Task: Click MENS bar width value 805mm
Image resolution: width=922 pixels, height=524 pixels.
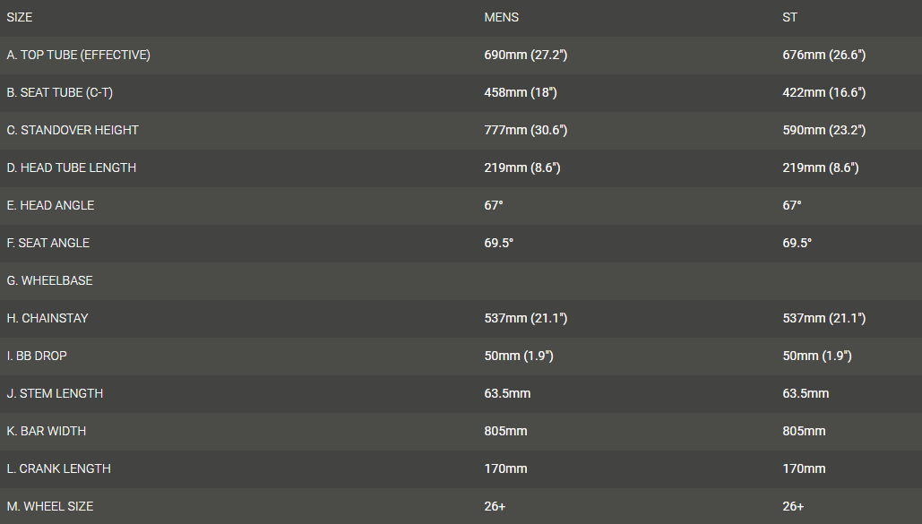Action: pos(505,431)
